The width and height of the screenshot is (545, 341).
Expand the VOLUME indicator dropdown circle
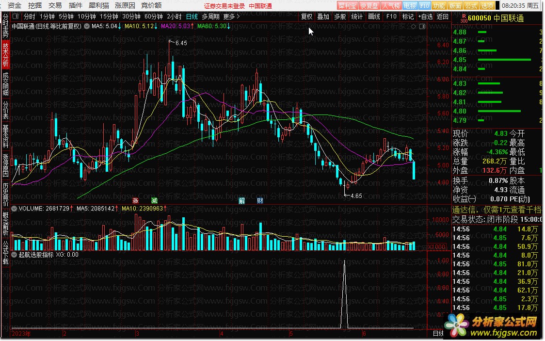point(14,209)
